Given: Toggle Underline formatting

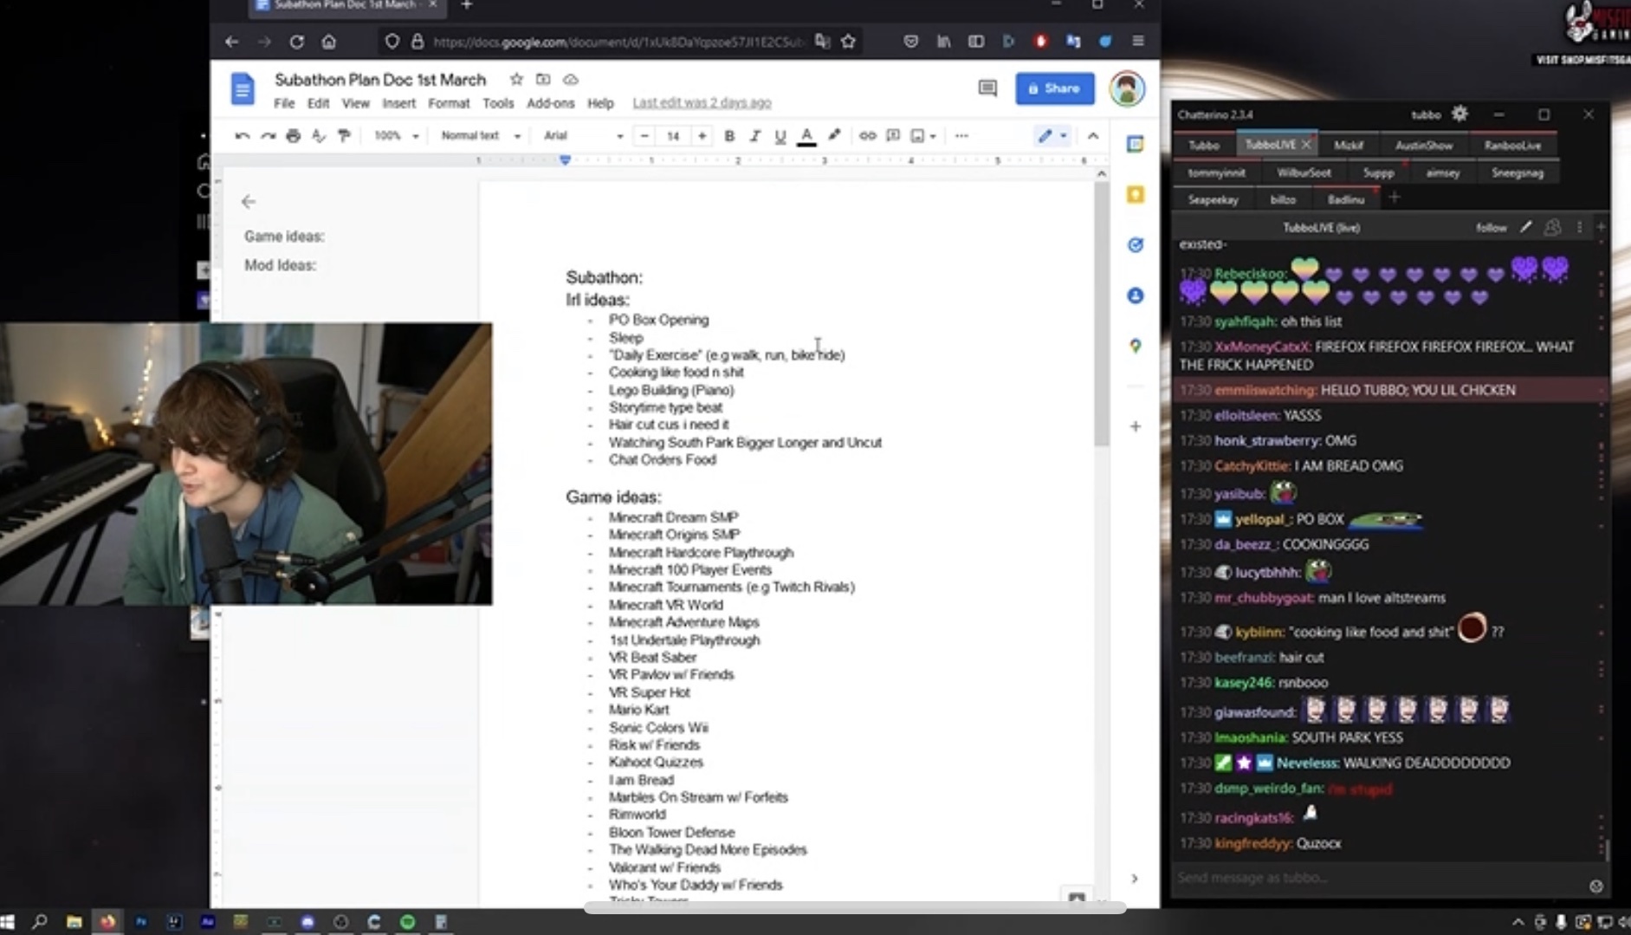Looking at the screenshot, I should [x=780, y=136].
